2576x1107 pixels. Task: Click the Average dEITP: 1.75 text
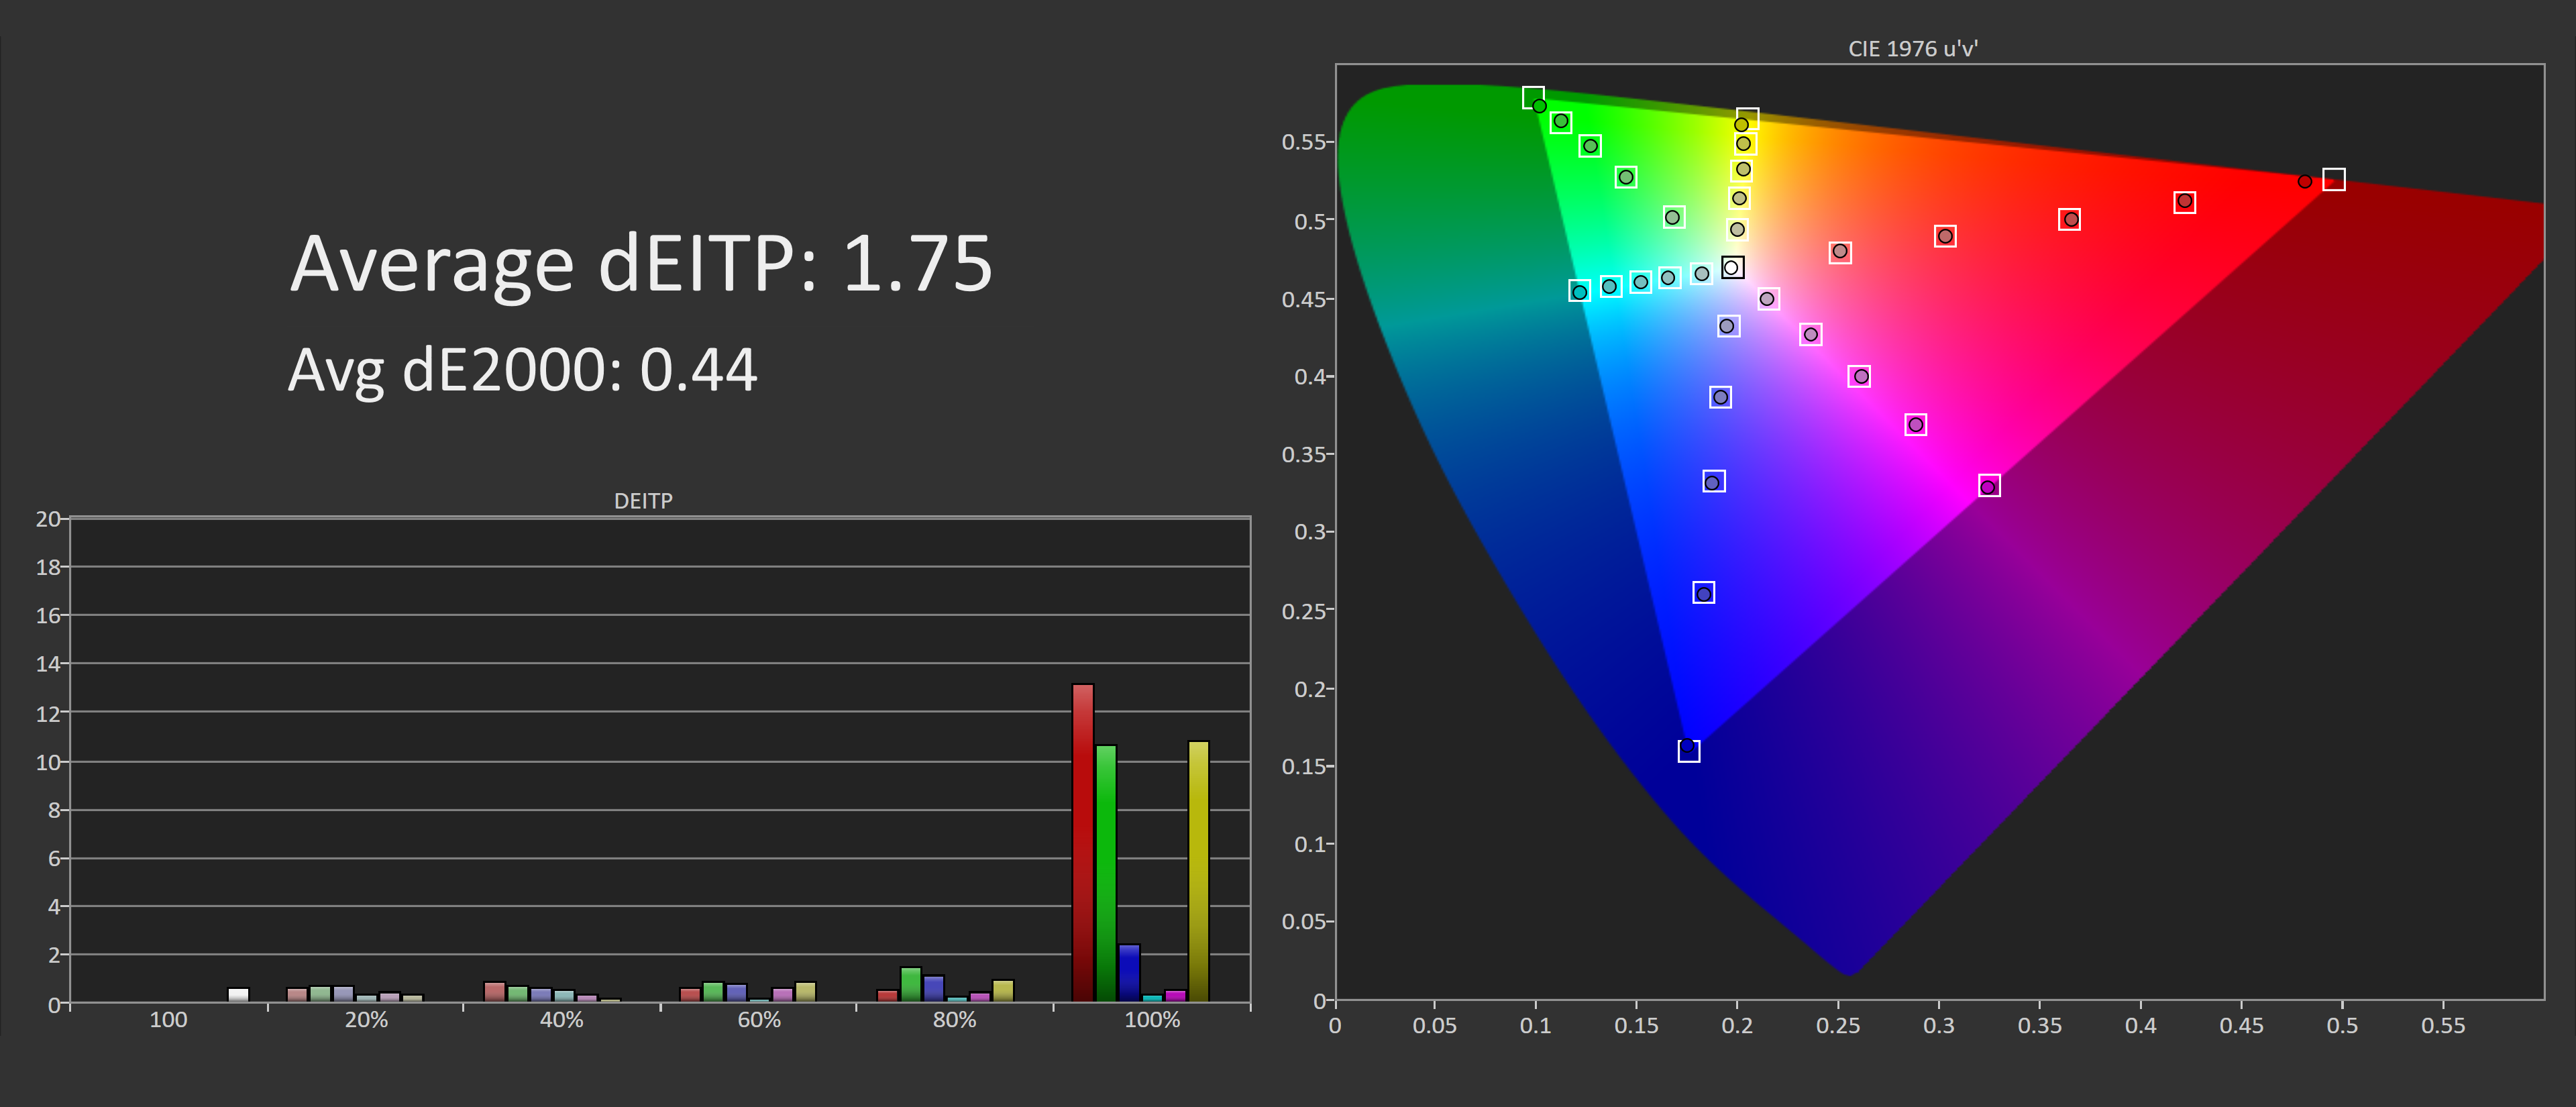[641, 264]
